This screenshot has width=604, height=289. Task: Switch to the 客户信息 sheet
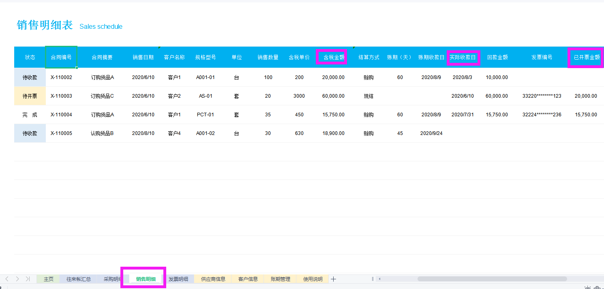(x=247, y=279)
